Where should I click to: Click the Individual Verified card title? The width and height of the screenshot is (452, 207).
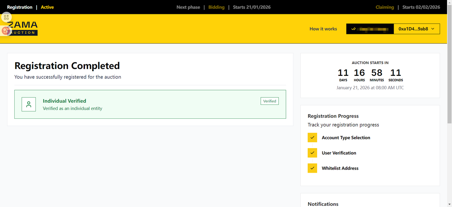coord(64,101)
